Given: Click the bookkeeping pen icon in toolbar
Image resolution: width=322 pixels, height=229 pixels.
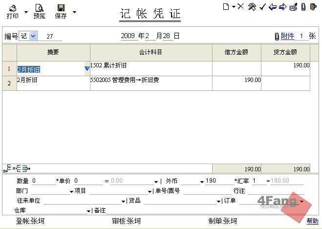Looking at the screenshot, I should click(x=293, y=7).
